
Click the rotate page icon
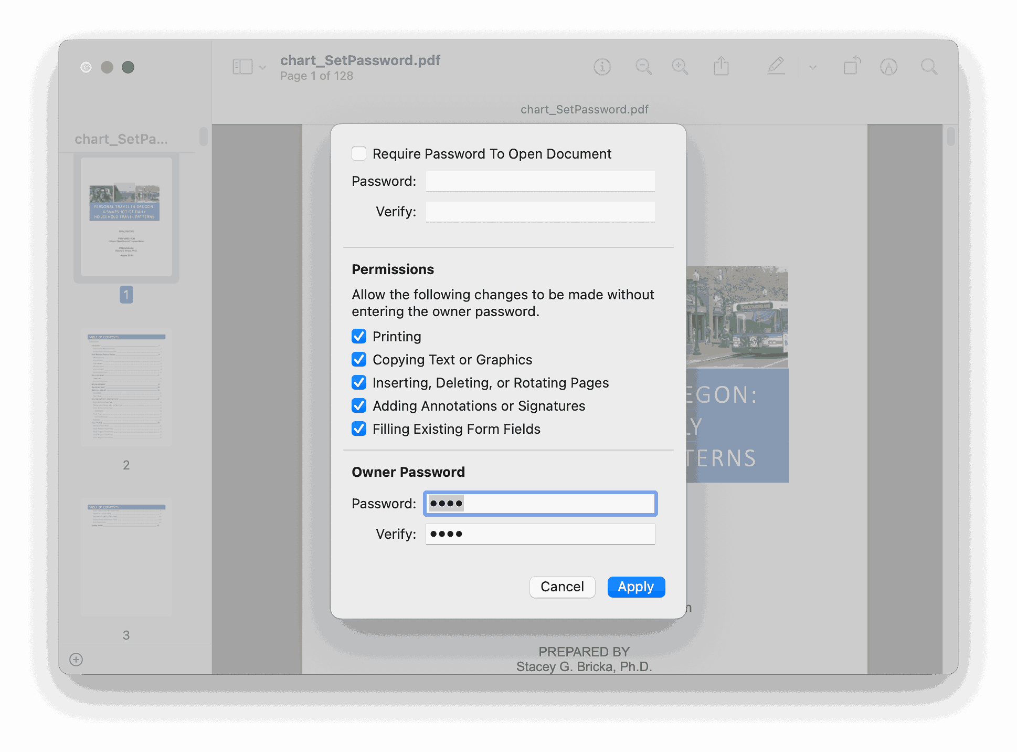click(x=852, y=66)
